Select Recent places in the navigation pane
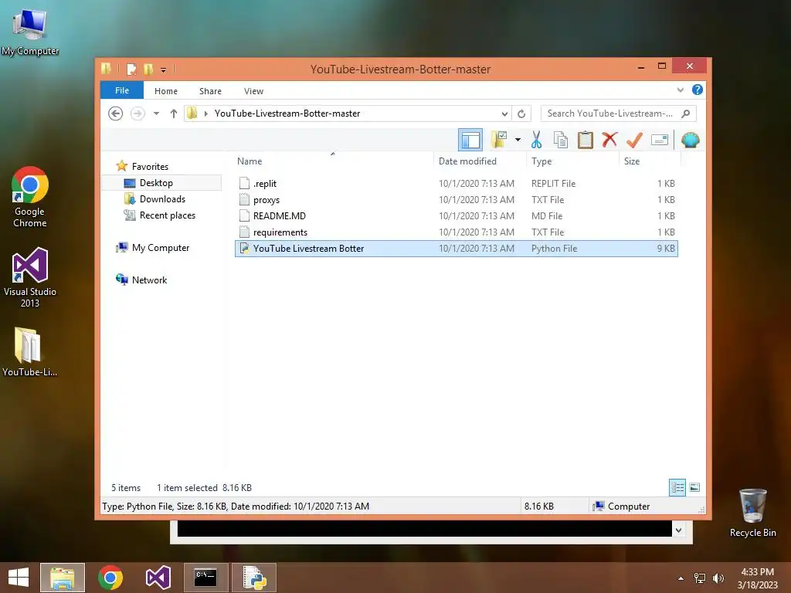 (x=168, y=215)
